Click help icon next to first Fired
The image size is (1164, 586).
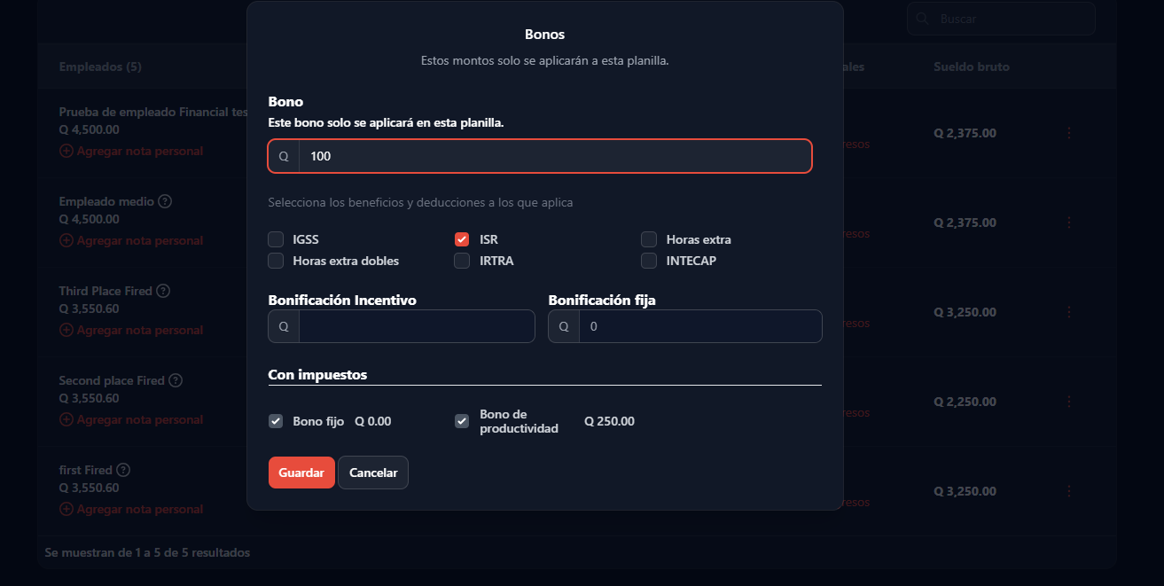click(x=123, y=470)
